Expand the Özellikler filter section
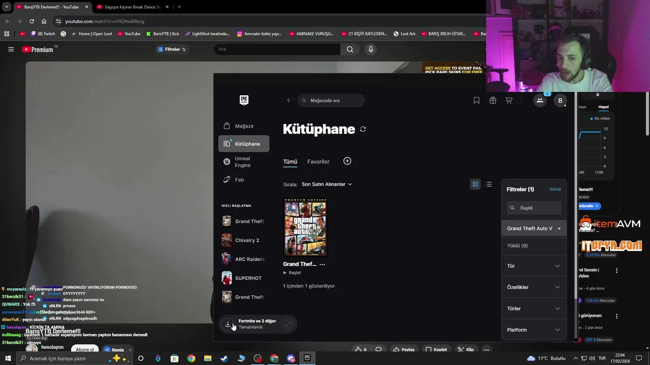 point(534,287)
